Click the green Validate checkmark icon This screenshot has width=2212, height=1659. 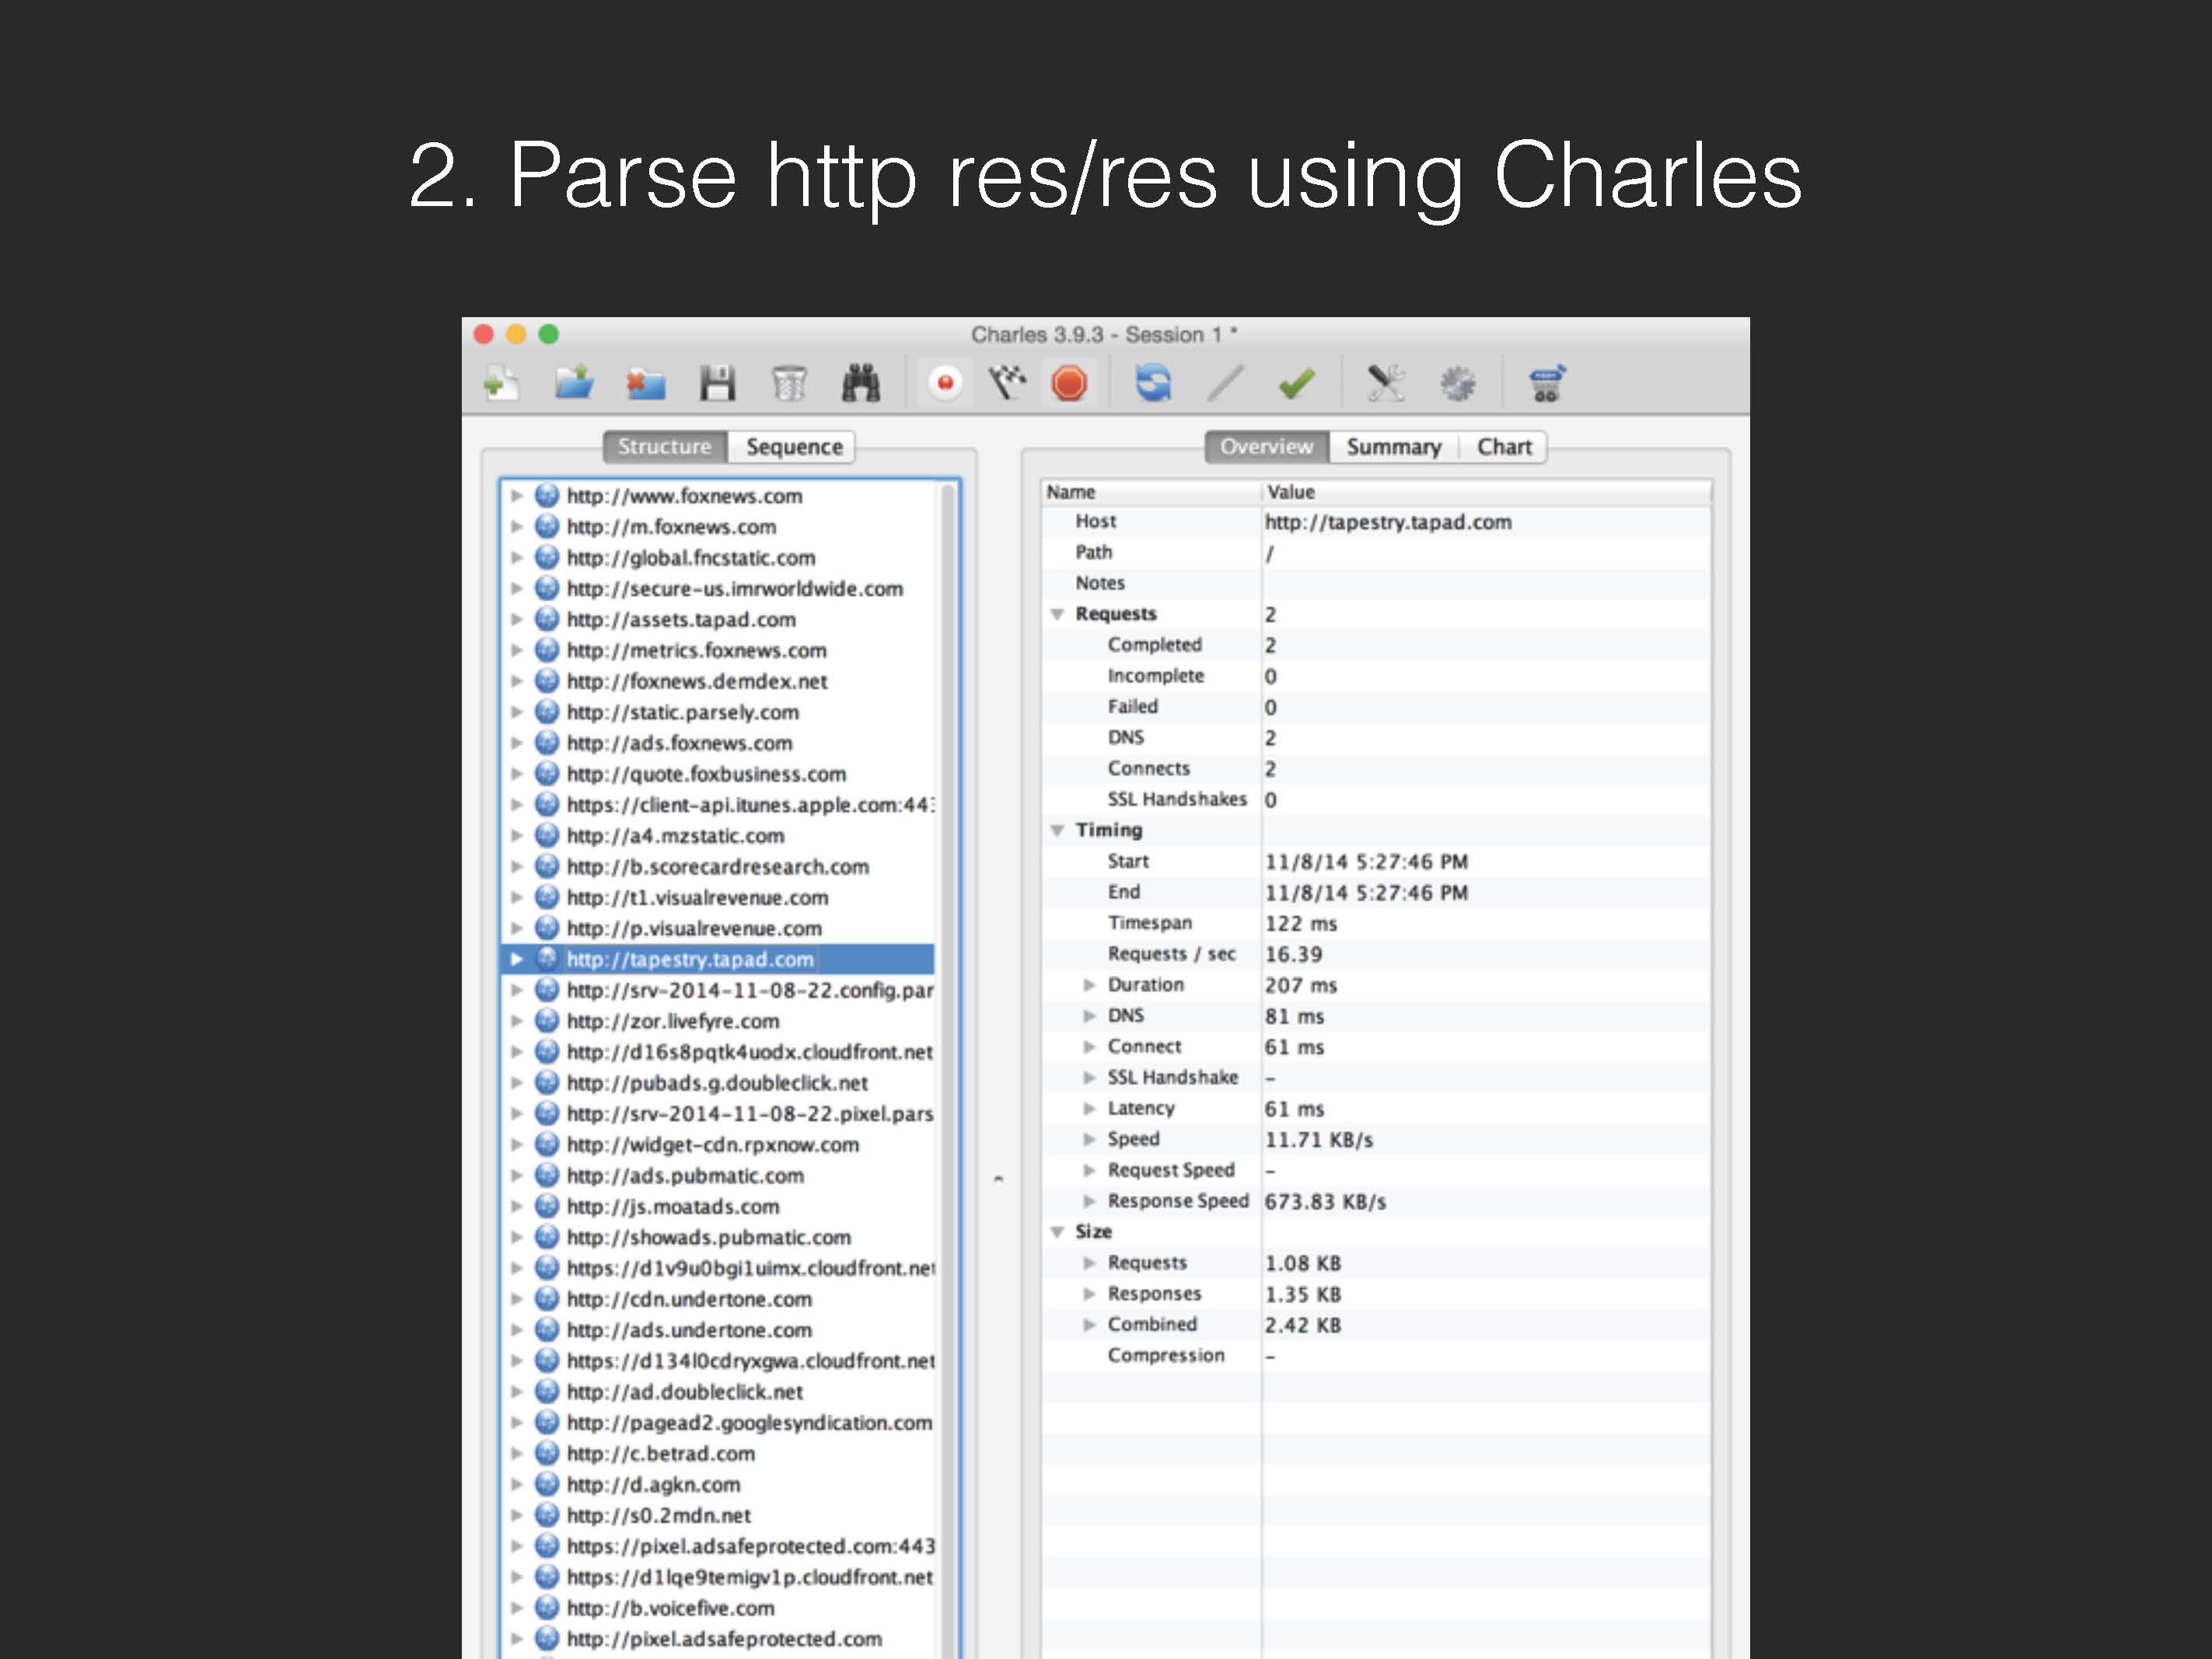pos(1296,383)
